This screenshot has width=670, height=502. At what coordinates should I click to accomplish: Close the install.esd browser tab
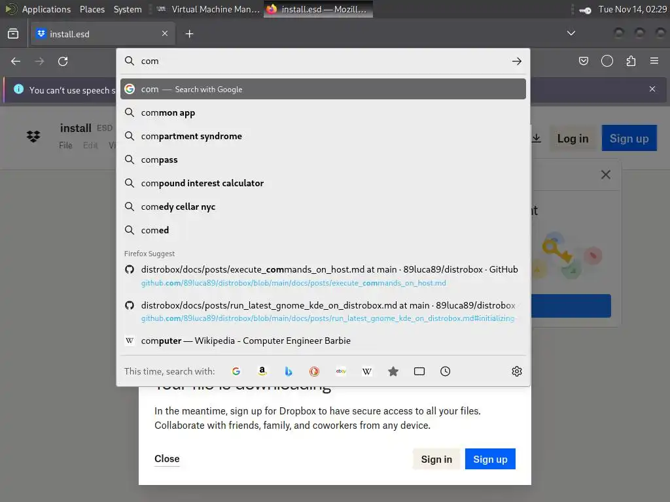[x=164, y=33]
